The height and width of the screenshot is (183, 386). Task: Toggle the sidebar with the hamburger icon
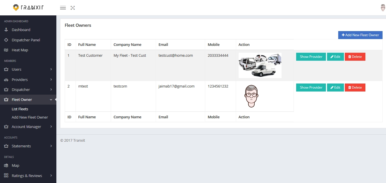(x=63, y=8)
